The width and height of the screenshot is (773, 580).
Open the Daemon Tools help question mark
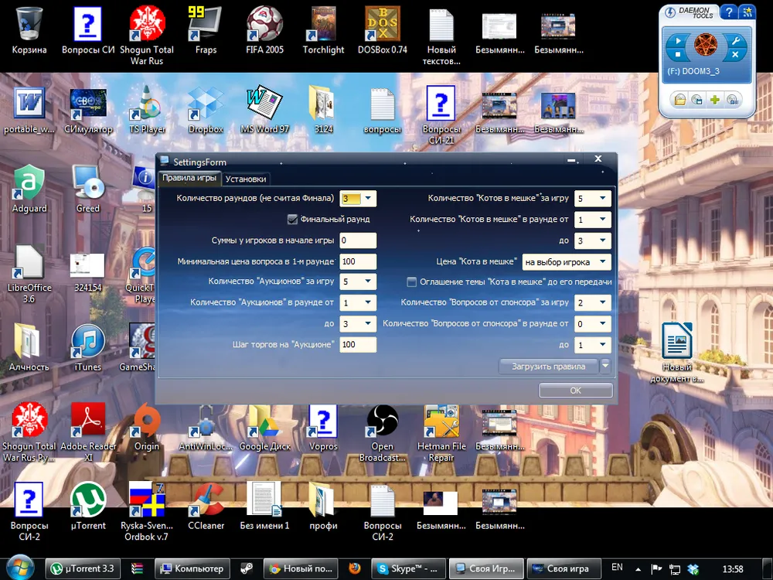click(728, 12)
